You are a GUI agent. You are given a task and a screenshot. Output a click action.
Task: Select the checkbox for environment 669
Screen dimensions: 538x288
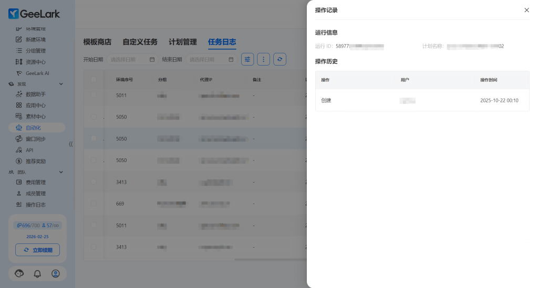tap(94, 204)
